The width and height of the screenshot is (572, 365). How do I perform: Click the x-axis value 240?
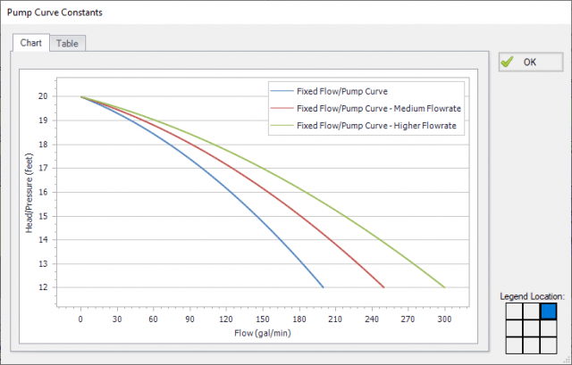point(372,319)
